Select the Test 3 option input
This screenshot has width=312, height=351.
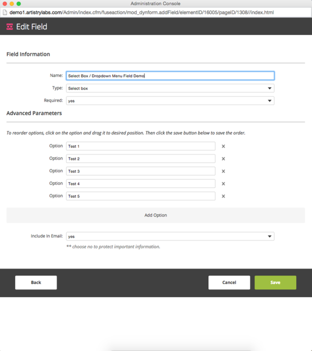pyautogui.click(x=141, y=171)
